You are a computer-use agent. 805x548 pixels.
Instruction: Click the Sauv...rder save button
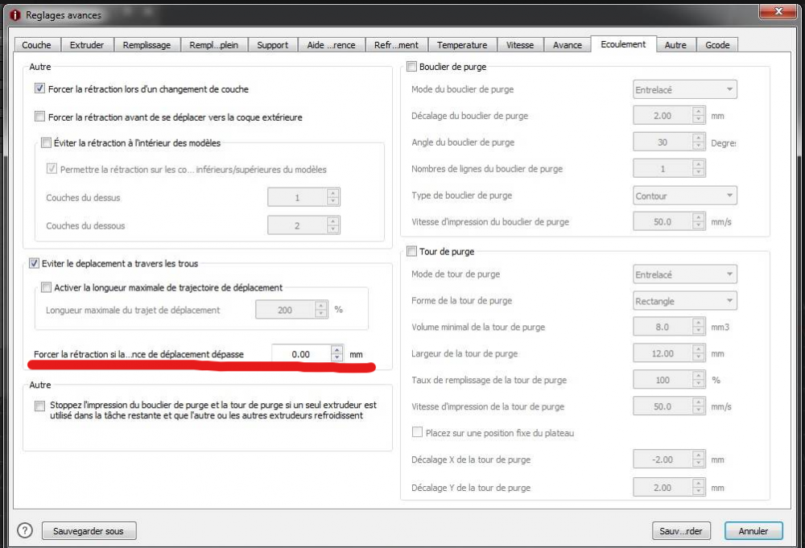coord(681,531)
